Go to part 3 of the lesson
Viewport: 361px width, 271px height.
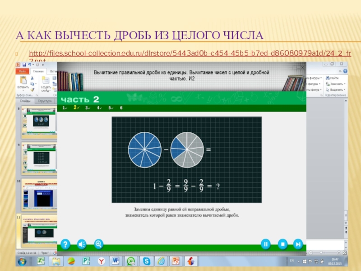point(88,108)
